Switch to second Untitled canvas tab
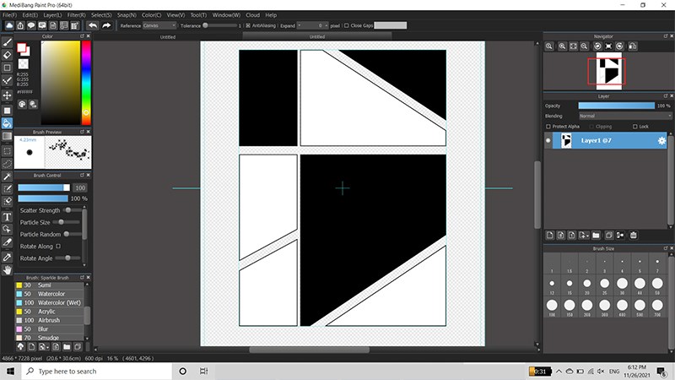 (317, 36)
